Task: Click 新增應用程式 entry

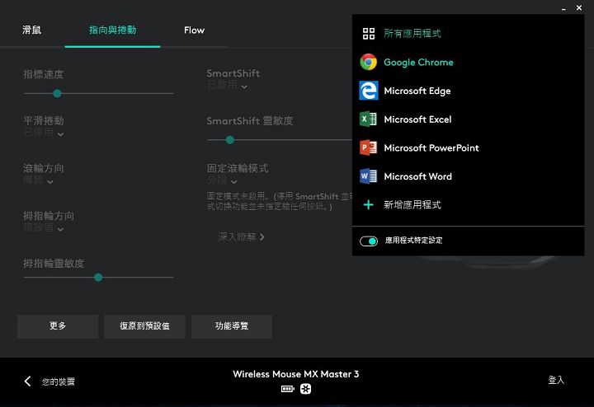Action: [412, 205]
